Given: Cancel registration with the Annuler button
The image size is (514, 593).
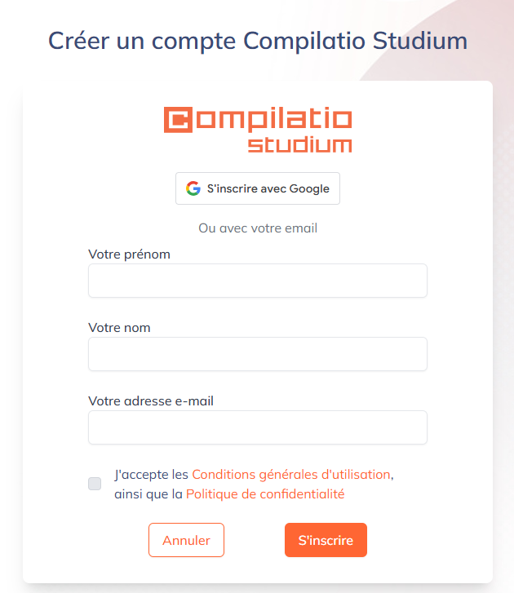Looking at the screenshot, I should point(187,540).
